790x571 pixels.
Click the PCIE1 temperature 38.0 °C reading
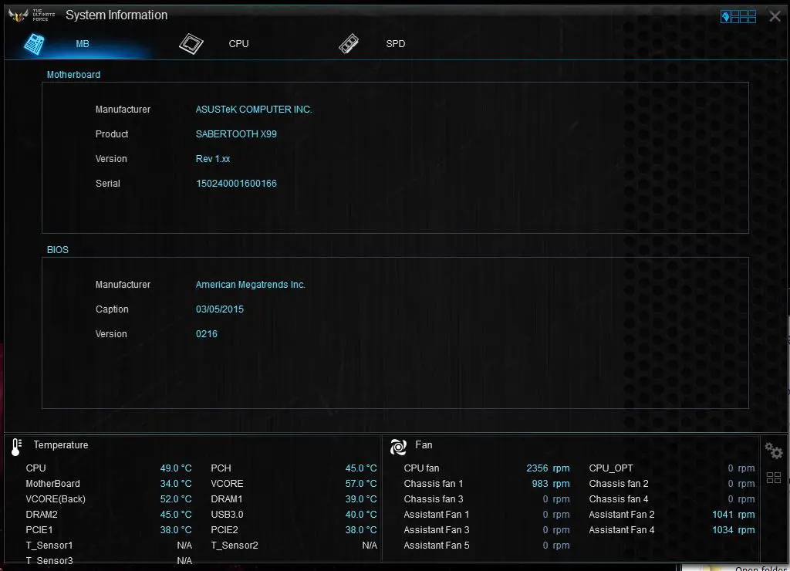tap(176, 530)
